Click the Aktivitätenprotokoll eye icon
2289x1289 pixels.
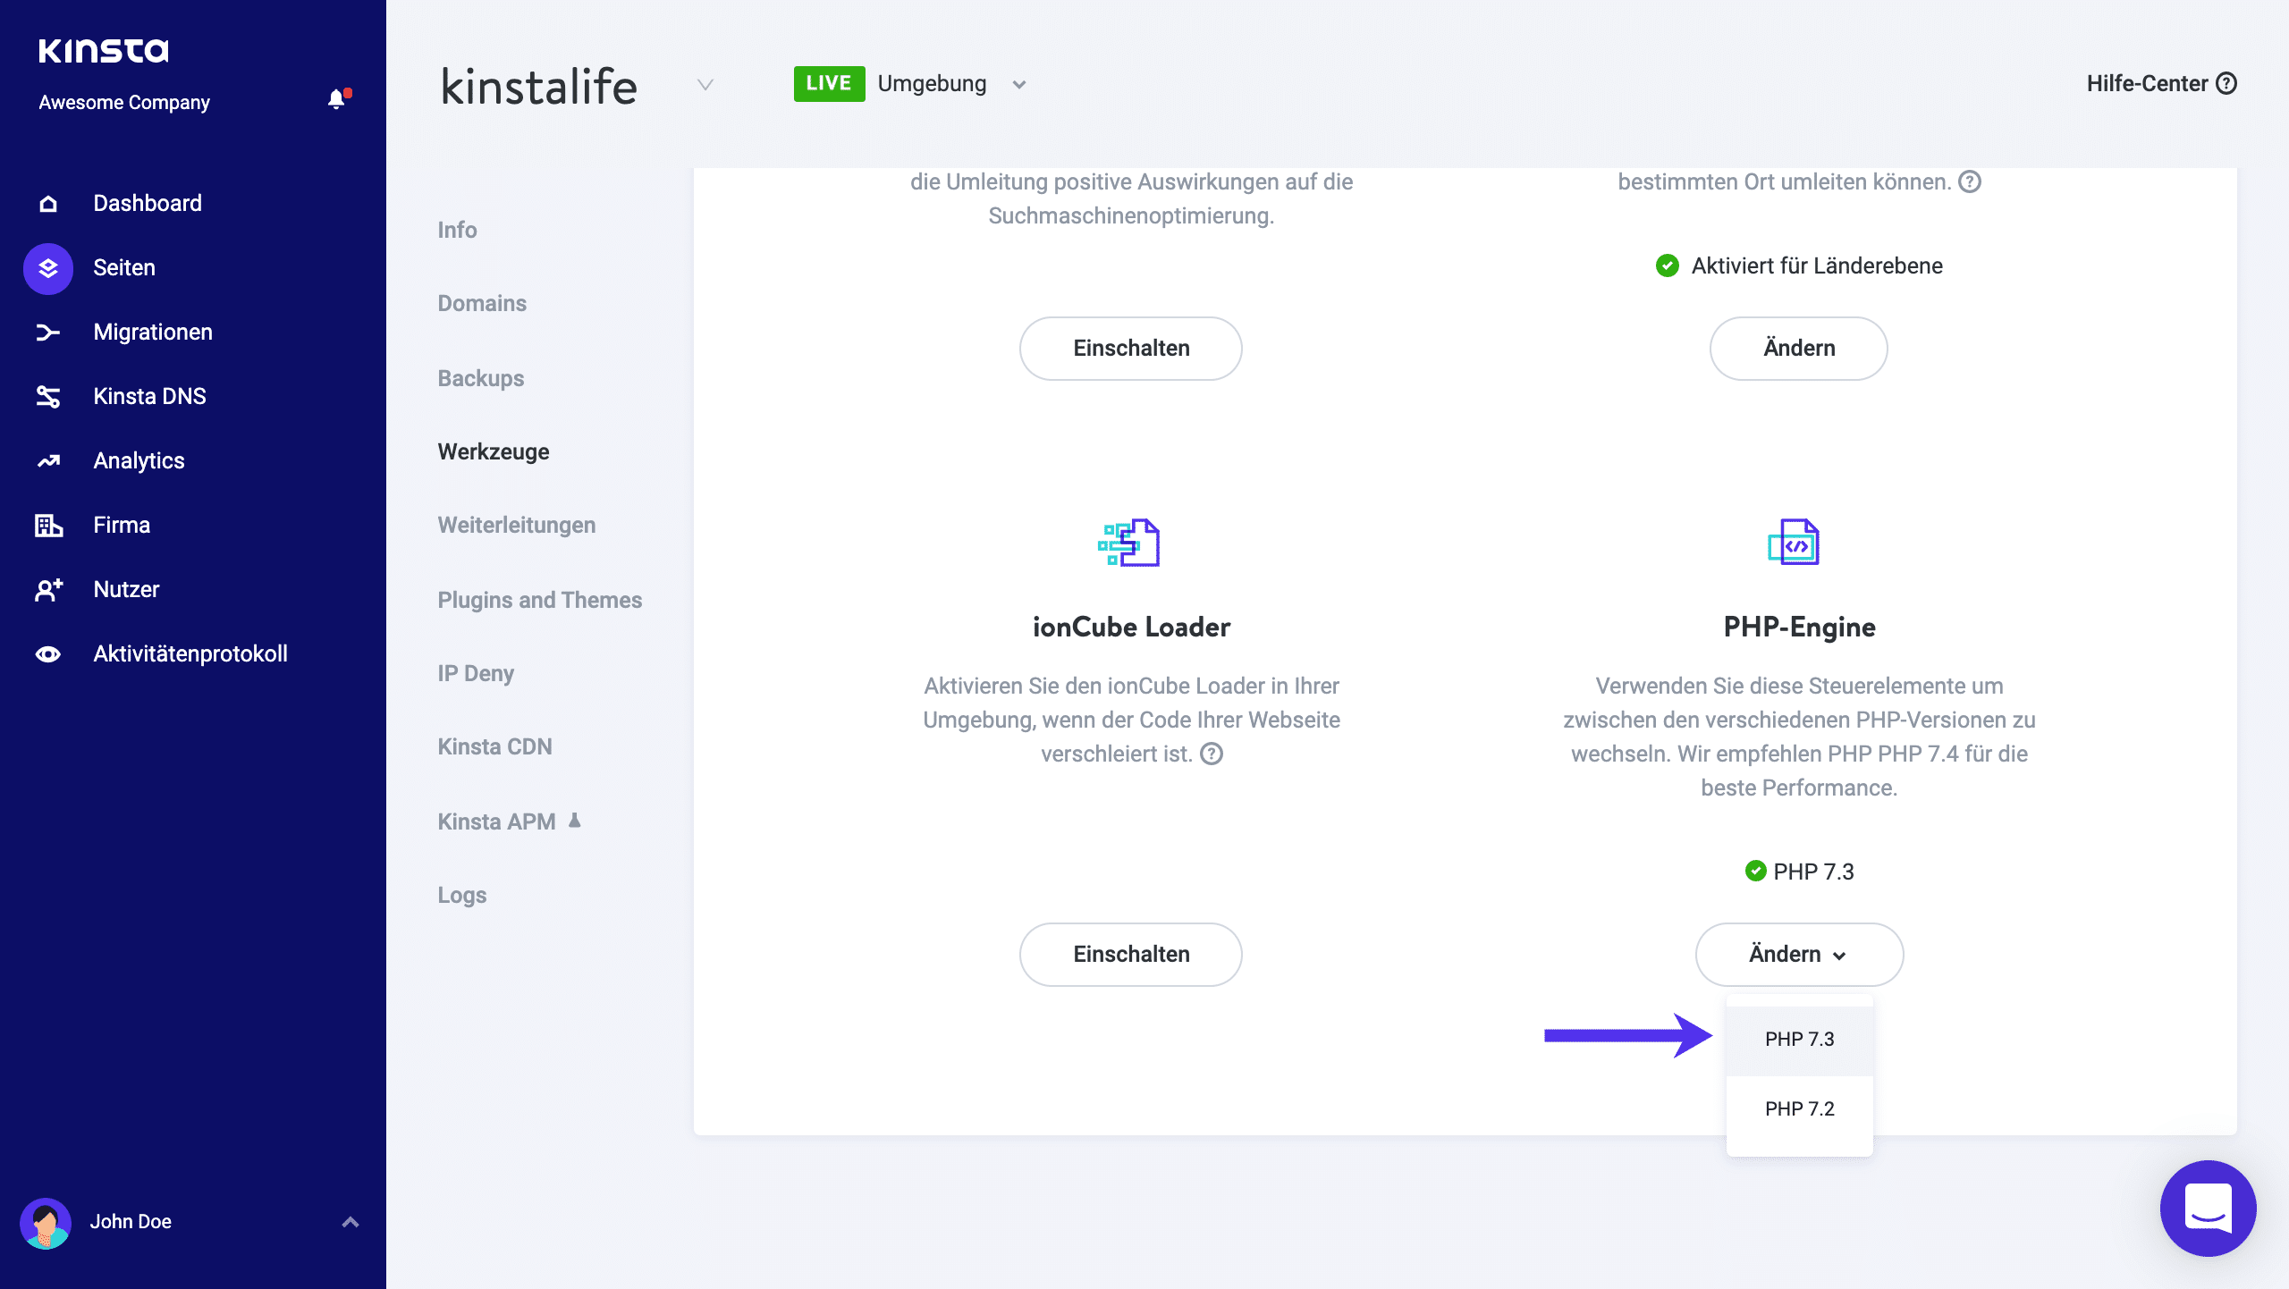(x=48, y=654)
